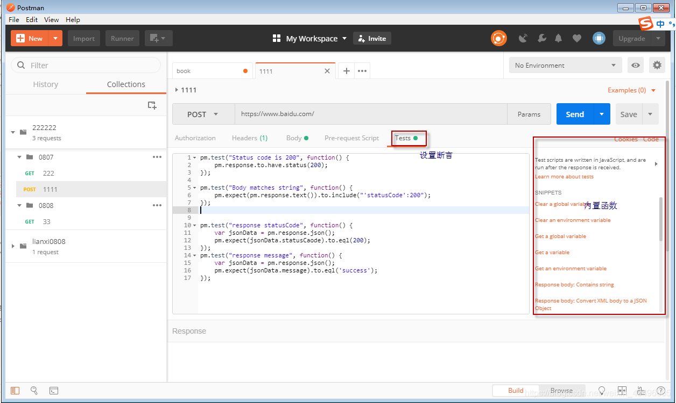Open the notifications bell icon
Screen dimensions: 676x403
click(559, 38)
